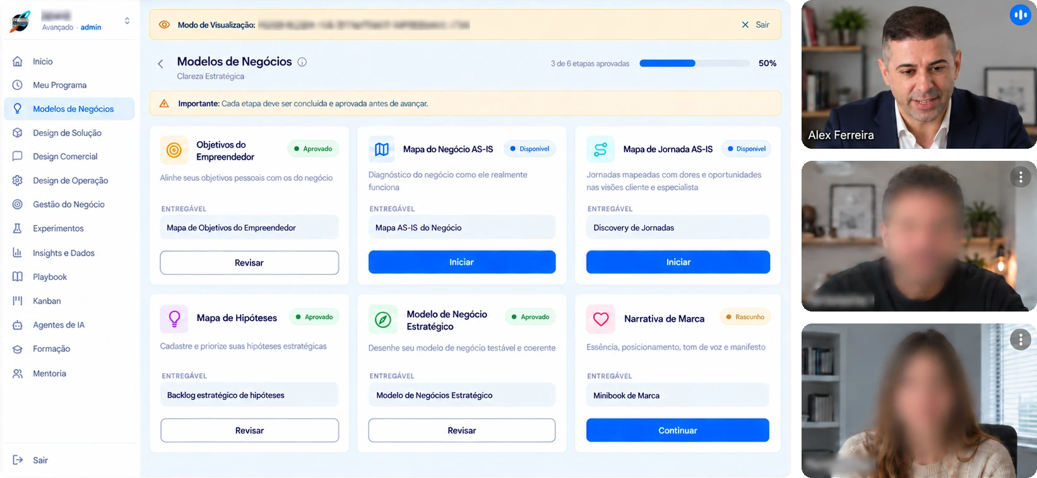Click the Narrativa de Marca heart icon
The width and height of the screenshot is (1037, 478).
601,319
